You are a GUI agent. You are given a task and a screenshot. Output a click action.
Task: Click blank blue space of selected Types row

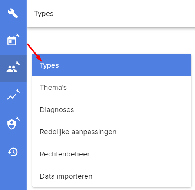click(x=124, y=65)
